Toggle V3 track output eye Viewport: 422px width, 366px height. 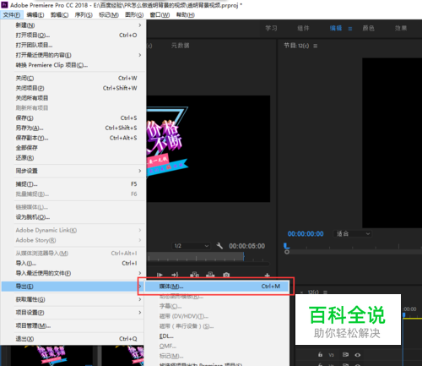(358, 355)
